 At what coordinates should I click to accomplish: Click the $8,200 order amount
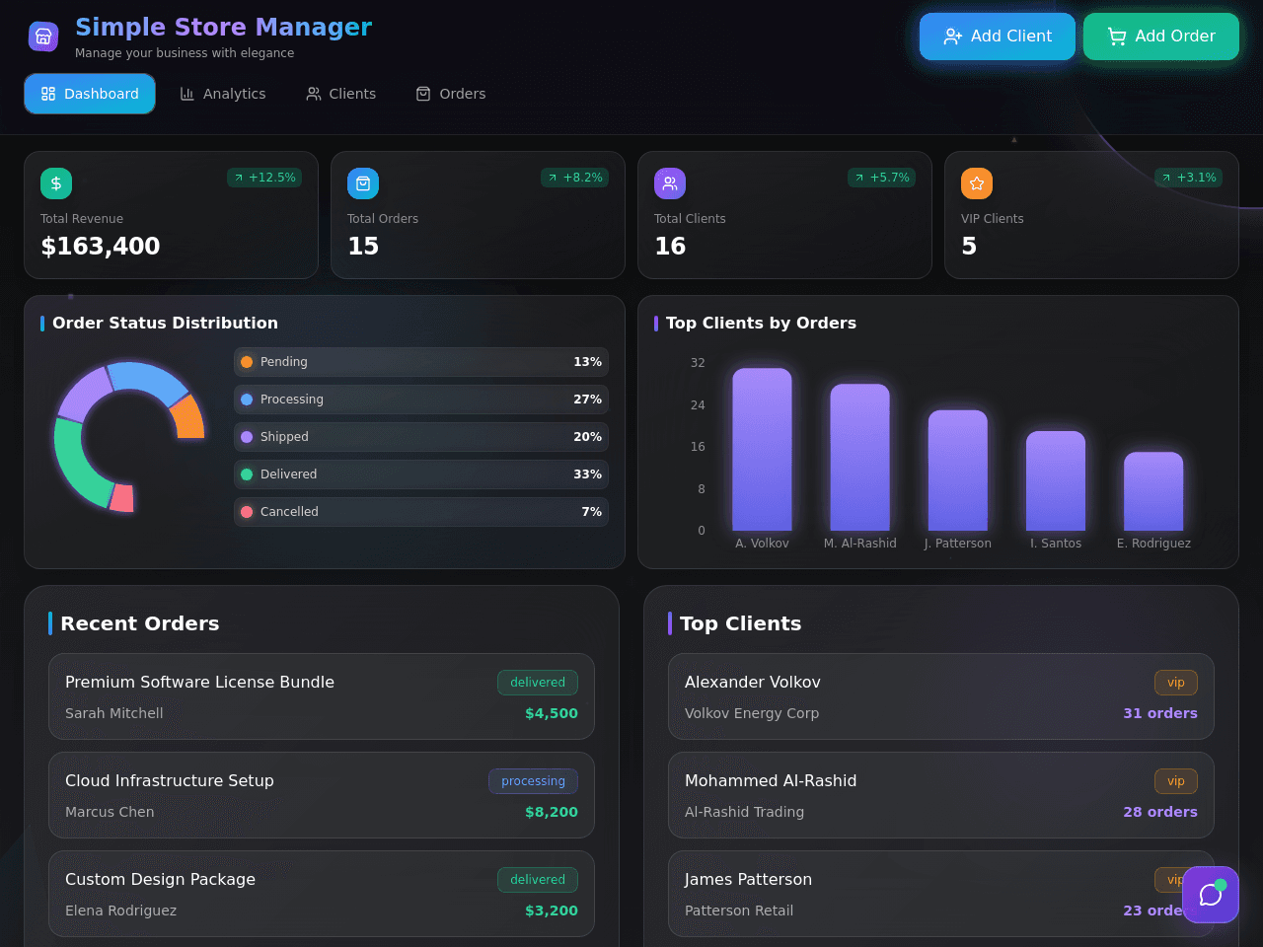click(x=552, y=812)
